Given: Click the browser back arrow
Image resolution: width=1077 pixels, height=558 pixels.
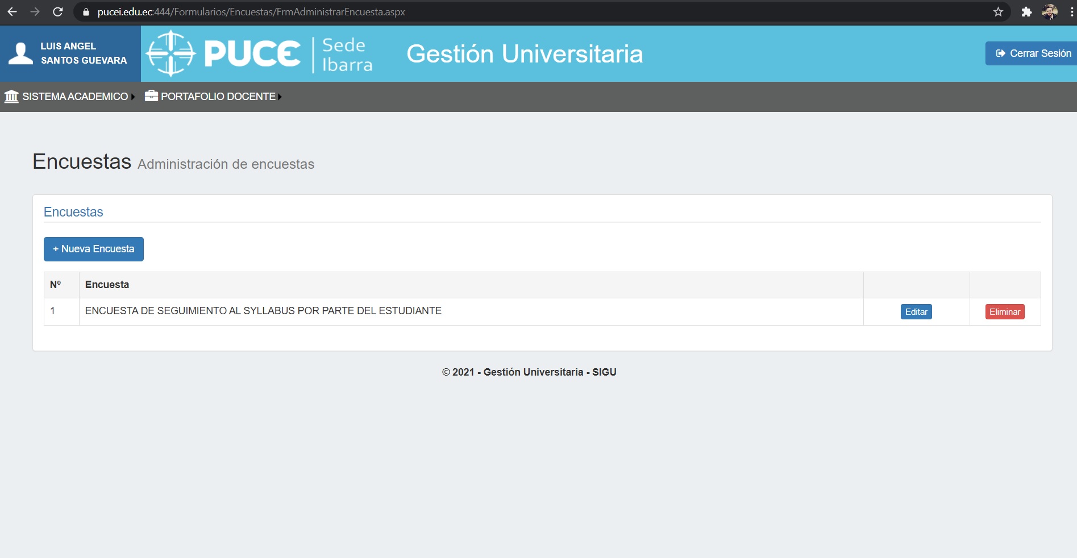Looking at the screenshot, I should pos(12,12).
